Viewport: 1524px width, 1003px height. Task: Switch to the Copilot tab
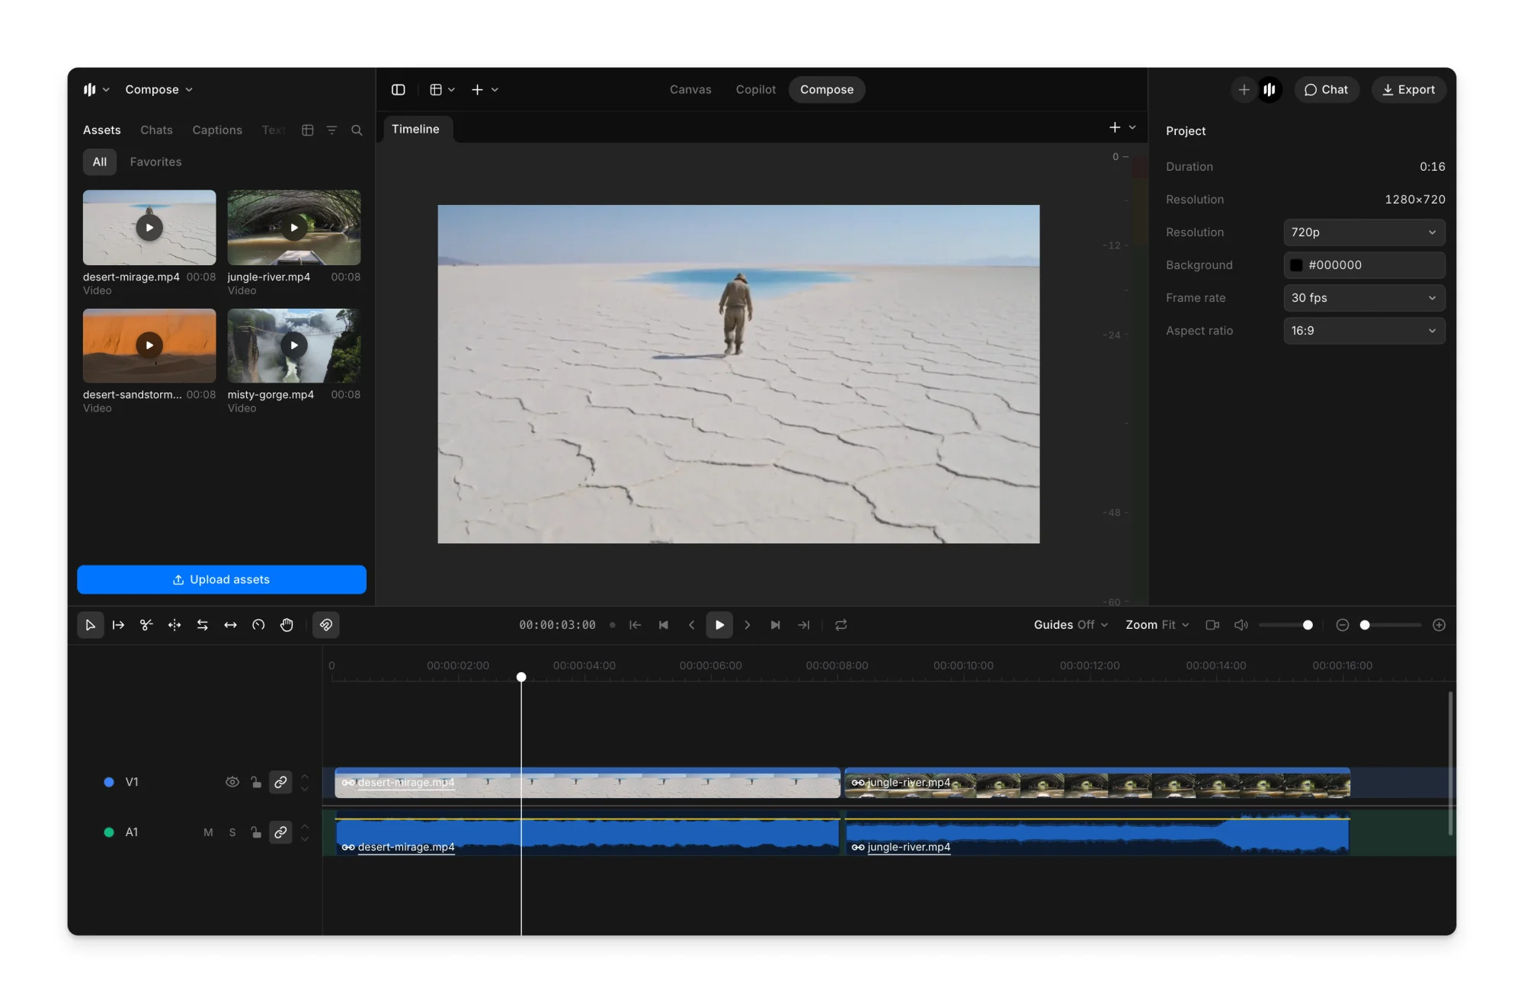click(755, 90)
